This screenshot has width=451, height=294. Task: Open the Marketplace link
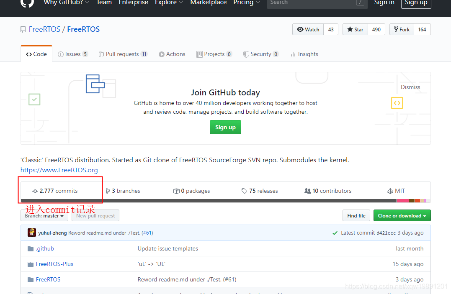208,3
